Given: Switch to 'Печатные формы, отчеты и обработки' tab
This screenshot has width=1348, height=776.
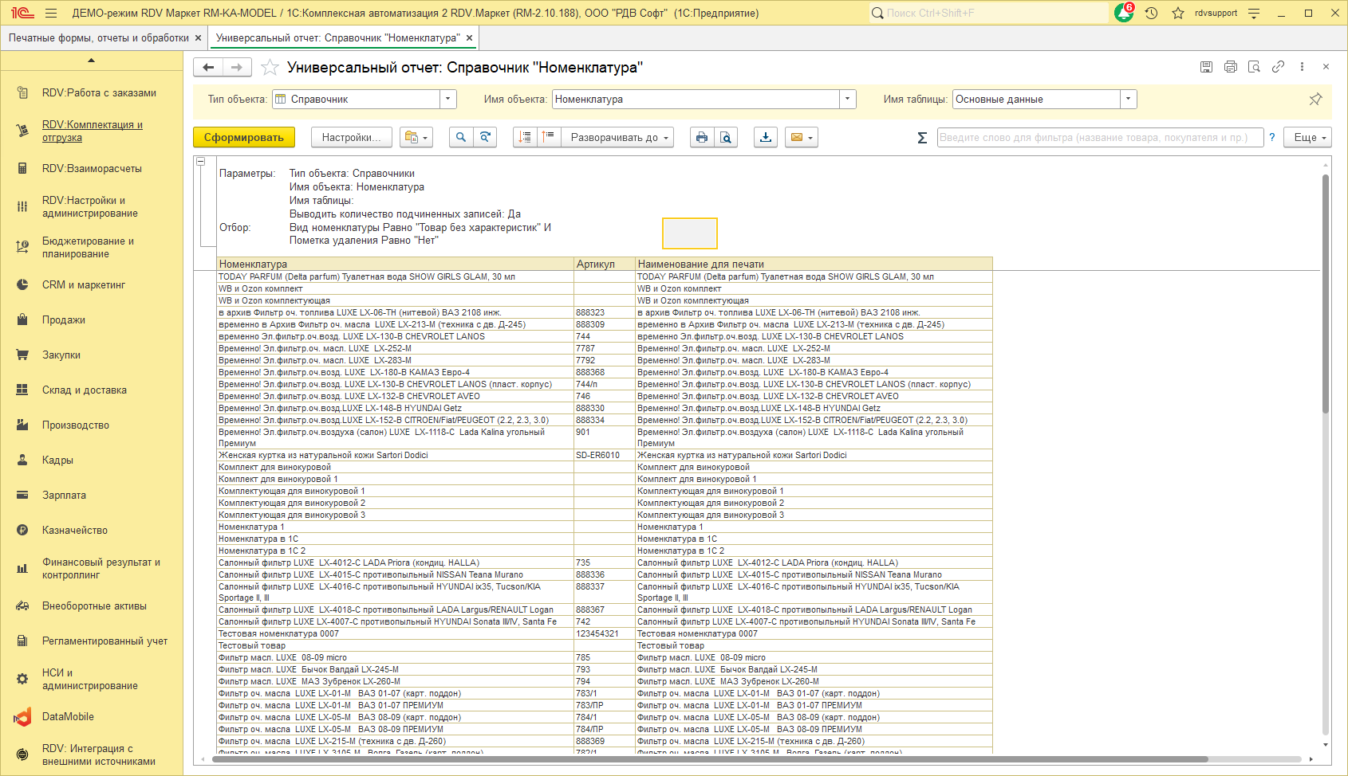Looking at the screenshot, I should 99,37.
